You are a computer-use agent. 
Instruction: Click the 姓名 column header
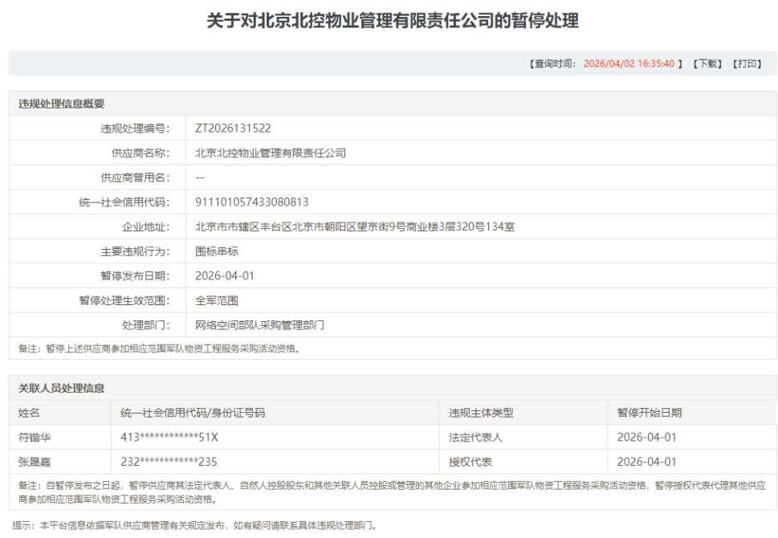coord(29,413)
